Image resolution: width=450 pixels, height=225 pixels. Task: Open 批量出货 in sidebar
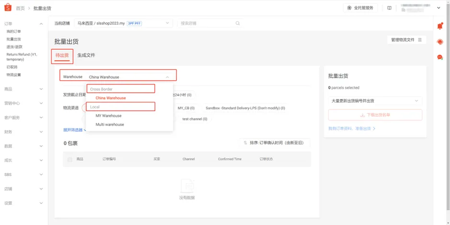click(x=14, y=39)
